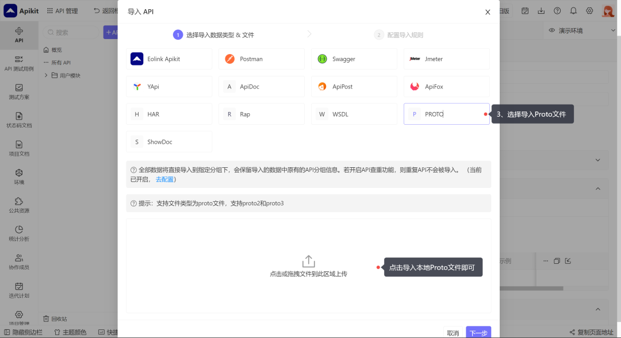Open API section in left sidebar

click(19, 35)
